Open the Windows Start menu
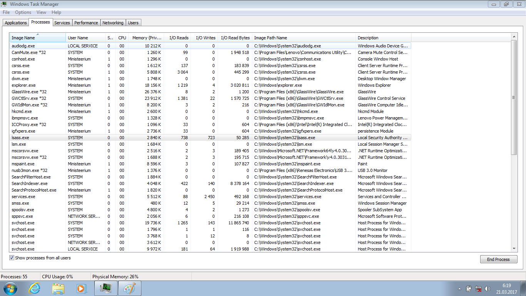The width and height of the screenshot is (526, 296). [x=10, y=288]
